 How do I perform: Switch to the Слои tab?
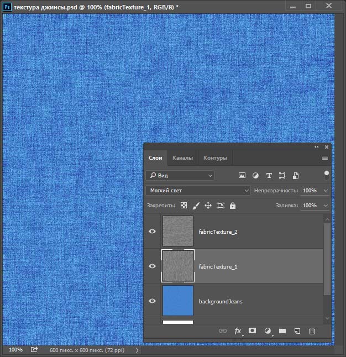[x=155, y=158]
